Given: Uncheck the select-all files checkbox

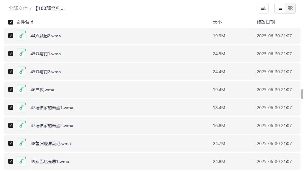Looking at the screenshot, I should pos(11,22).
